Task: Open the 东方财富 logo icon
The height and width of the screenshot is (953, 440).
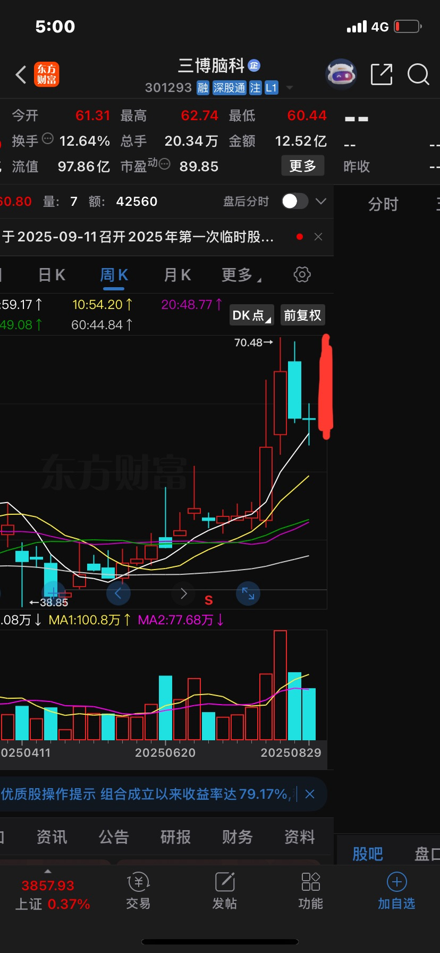Action: (47, 74)
